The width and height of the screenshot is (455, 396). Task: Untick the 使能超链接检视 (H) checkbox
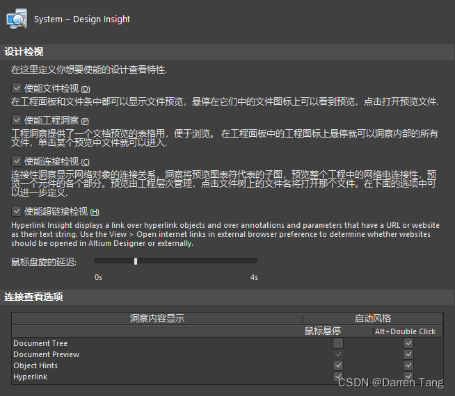coord(17,211)
